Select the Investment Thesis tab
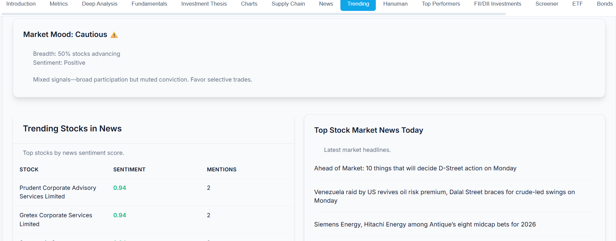616x241 pixels. 204,4
